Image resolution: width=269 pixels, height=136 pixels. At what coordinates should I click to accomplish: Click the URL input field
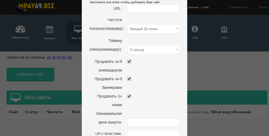(x=153, y=9)
